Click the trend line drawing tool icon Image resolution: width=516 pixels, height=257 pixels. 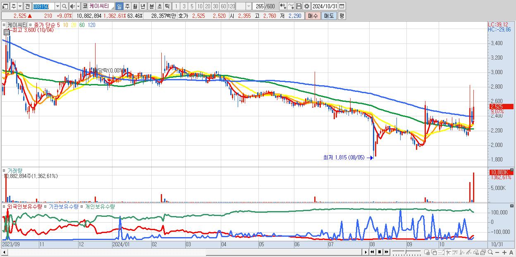click(x=469, y=252)
